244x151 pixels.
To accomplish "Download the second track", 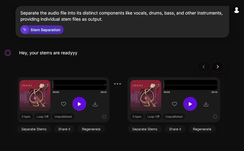I will pyautogui.click(x=206, y=104).
